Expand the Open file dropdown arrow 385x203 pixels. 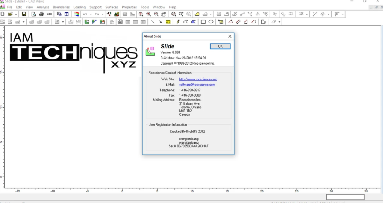pos(16,14)
